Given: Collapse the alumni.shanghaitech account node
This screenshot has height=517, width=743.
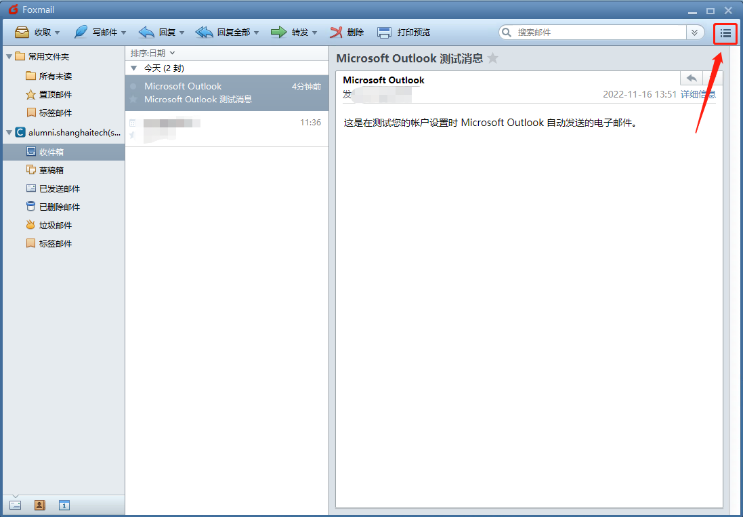Looking at the screenshot, I should pos(9,133).
